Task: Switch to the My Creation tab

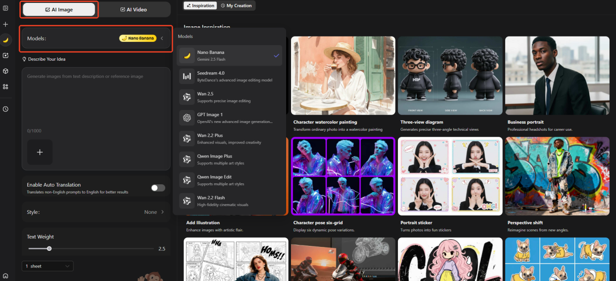Action: click(x=236, y=5)
